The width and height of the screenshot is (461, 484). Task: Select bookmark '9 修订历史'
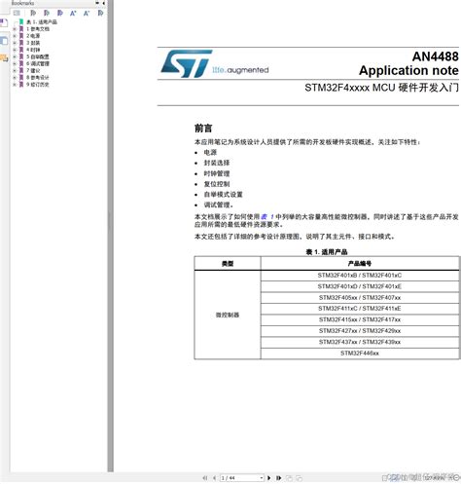pyautogui.click(x=38, y=85)
